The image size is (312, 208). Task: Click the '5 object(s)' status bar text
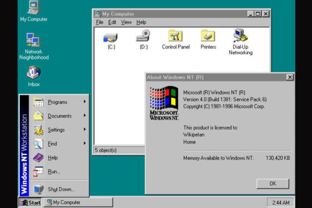105,150
